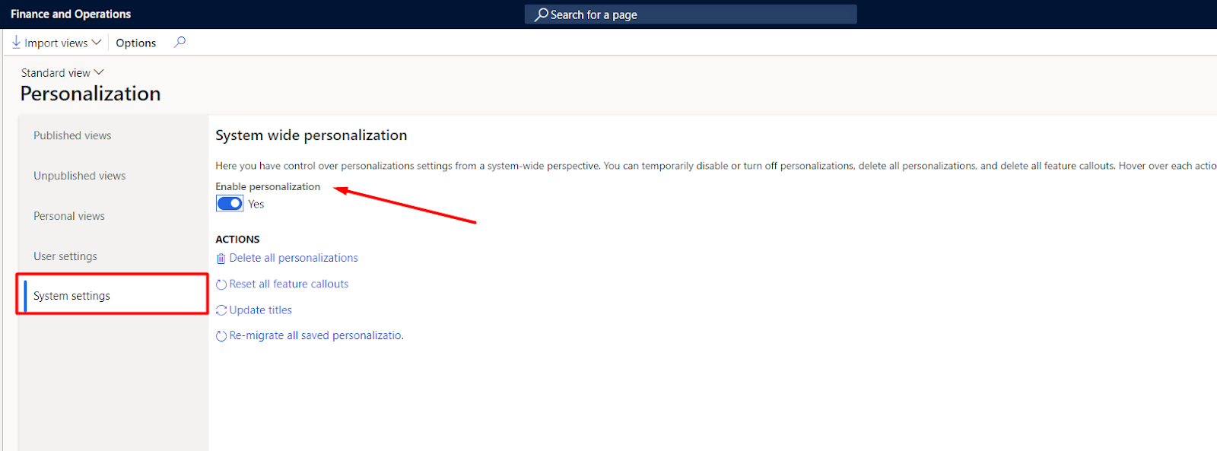Click the download arrow icon beside Import views
This screenshot has width=1217, height=451.
16,43
